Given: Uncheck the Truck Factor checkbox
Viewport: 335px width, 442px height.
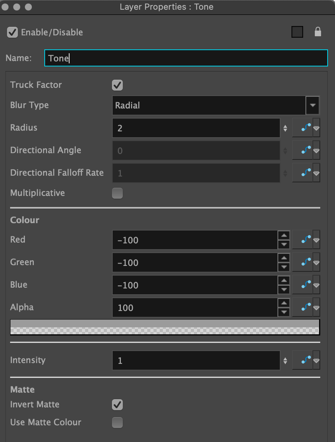Looking at the screenshot, I should pos(117,85).
